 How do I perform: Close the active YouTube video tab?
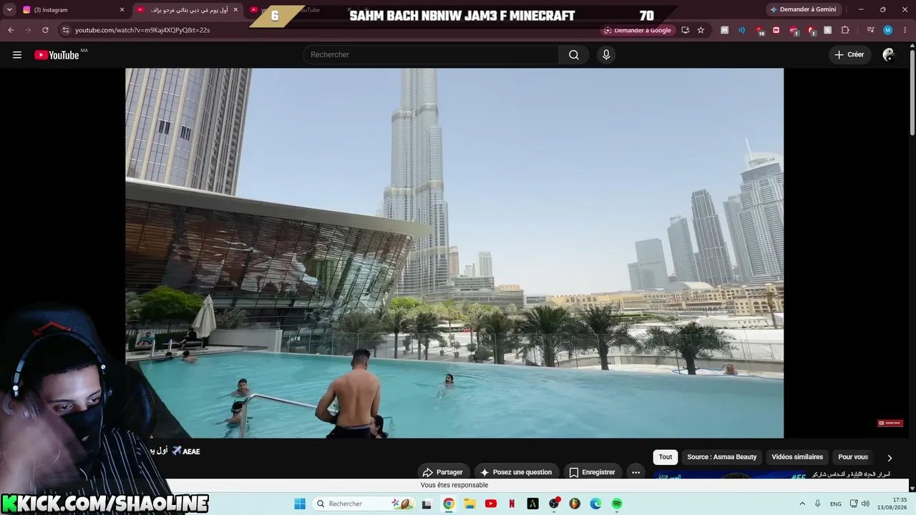tap(235, 10)
